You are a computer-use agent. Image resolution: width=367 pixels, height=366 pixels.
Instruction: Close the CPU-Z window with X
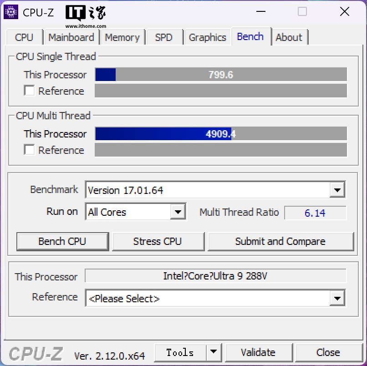click(344, 12)
